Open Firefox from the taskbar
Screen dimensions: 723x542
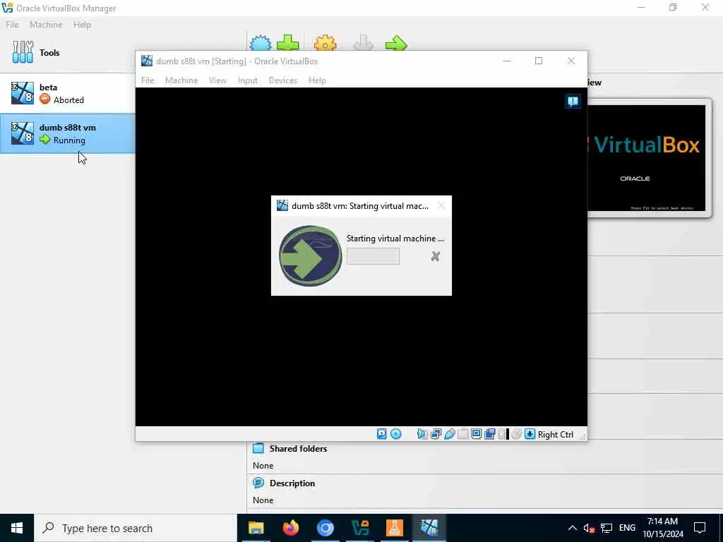[x=290, y=528]
